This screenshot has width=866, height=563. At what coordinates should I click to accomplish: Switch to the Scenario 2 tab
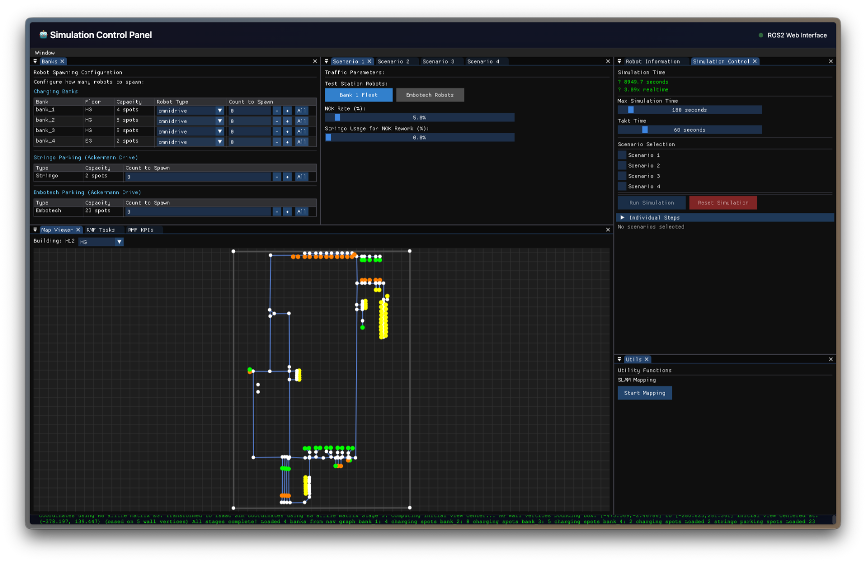pos(393,62)
